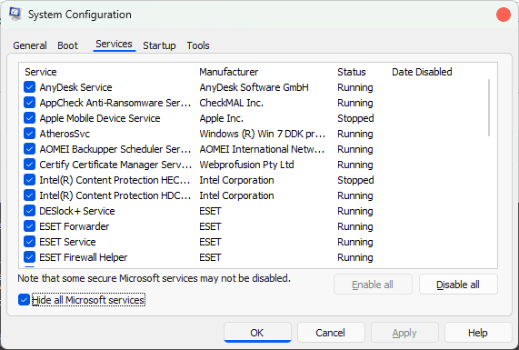Uncheck Certify Certificate Manager service checkbox
Screen dimensions: 519x350
point(29,165)
